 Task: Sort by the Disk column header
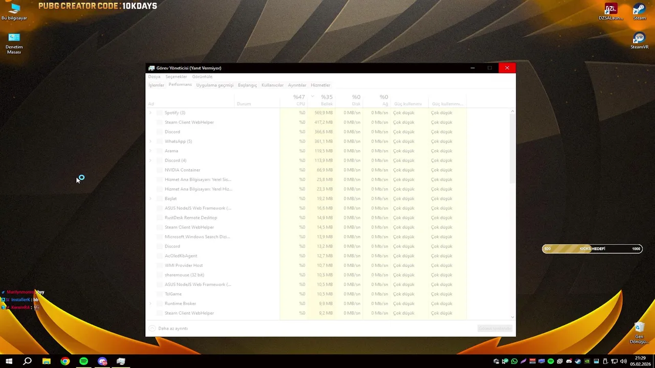349,100
